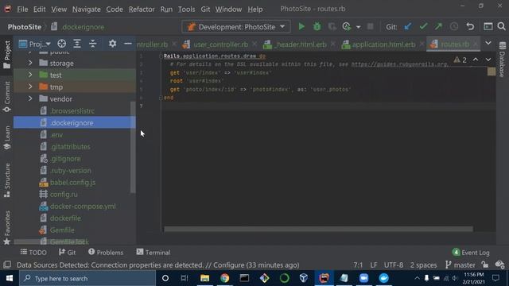509x286 pixels.
Task: Open the Event Log
Action: point(471,253)
